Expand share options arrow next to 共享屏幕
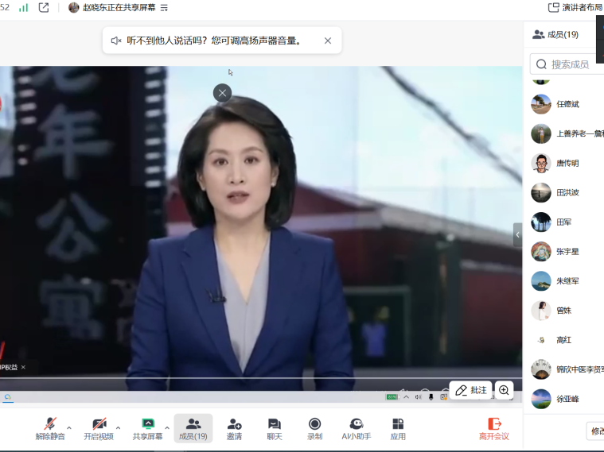This screenshot has width=604, height=452. tap(167, 427)
